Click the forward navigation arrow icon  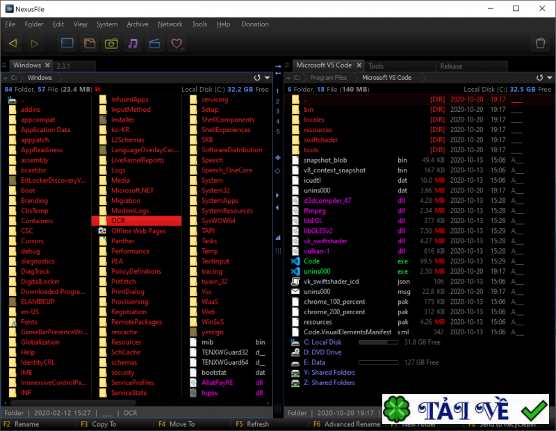pos(34,42)
